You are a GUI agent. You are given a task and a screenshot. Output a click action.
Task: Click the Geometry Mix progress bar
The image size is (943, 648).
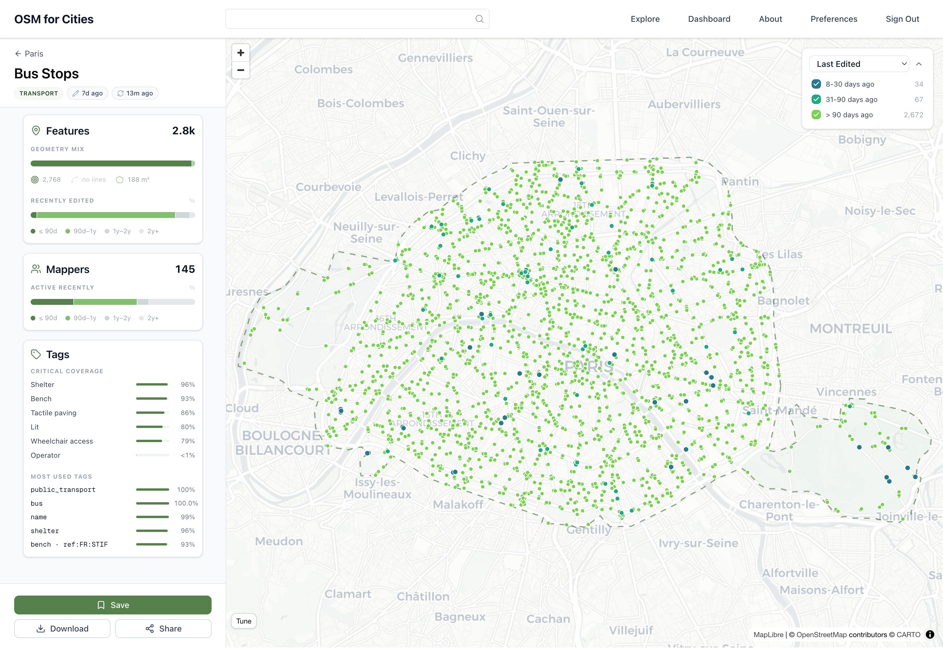tap(113, 164)
